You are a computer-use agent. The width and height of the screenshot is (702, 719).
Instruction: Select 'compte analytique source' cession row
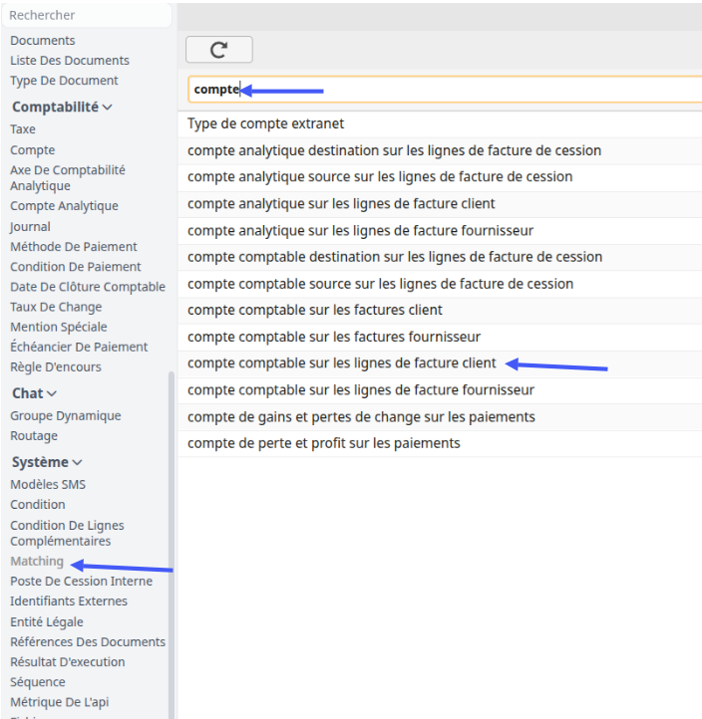[x=440, y=177]
